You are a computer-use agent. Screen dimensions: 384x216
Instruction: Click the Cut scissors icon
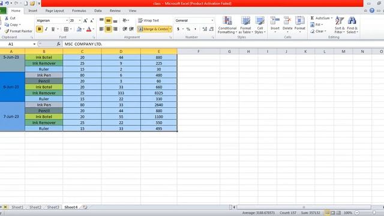7,18
